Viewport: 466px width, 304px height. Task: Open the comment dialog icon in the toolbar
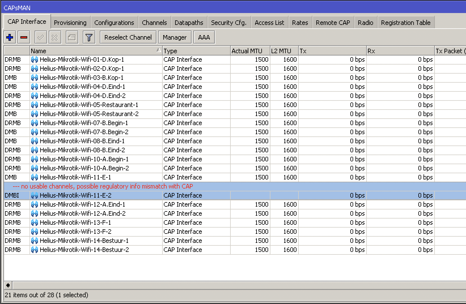click(72, 37)
